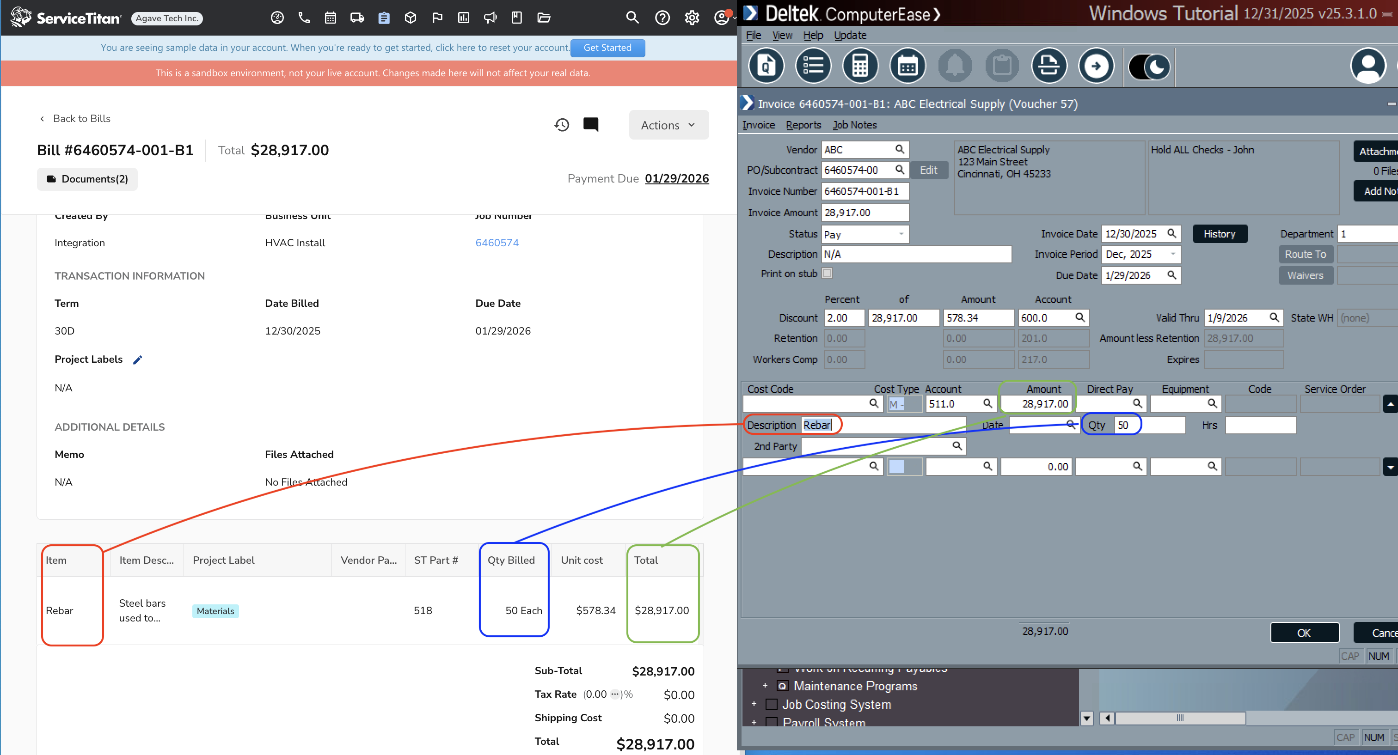The height and width of the screenshot is (755, 1398).
Task: Select the inventory cube icon in ServiceTitan
Action: tap(410, 18)
